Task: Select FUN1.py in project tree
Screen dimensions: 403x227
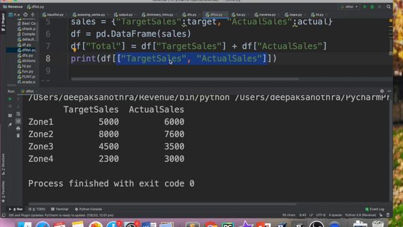Action: (26, 77)
